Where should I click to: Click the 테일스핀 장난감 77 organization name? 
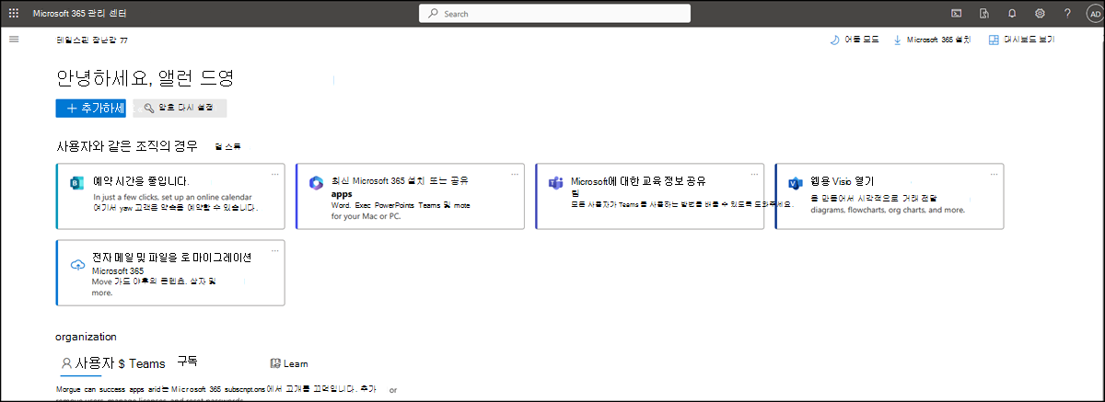[x=93, y=40]
